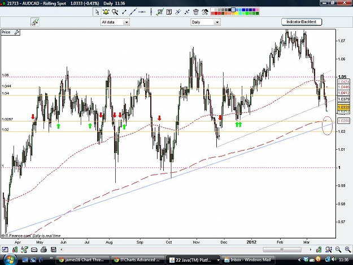Zoom in with plus magnifier

point(348,250)
